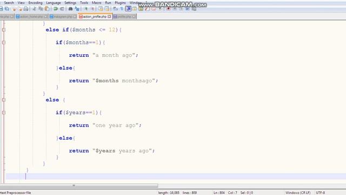Select the active action_profile.php tab

[95, 16]
